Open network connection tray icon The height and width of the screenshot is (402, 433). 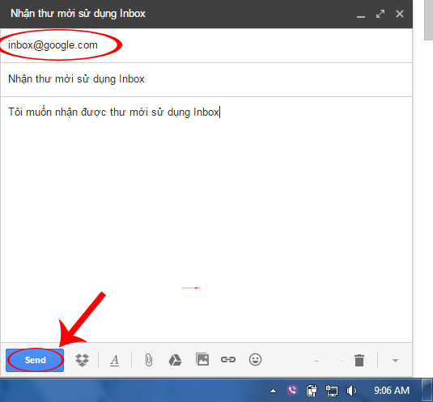pos(331,391)
